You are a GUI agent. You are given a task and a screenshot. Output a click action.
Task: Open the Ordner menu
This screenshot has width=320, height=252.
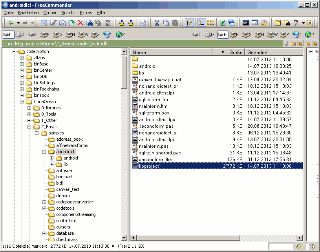pos(50,13)
